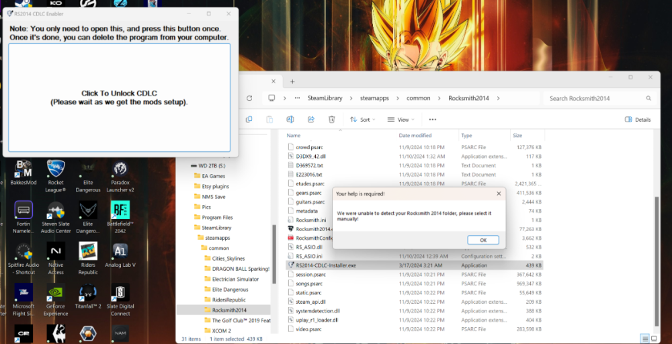Click the Refresh icon in File Explorer
The width and height of the screenshot is (672, 344).
pyautogui.click(x=249, y=98)
